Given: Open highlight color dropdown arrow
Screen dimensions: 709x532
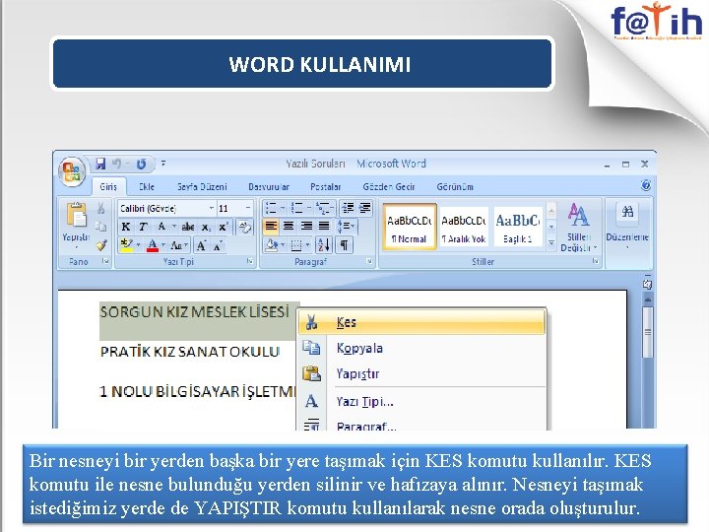Looking at the screenshot, I should [x=139, y=245].
